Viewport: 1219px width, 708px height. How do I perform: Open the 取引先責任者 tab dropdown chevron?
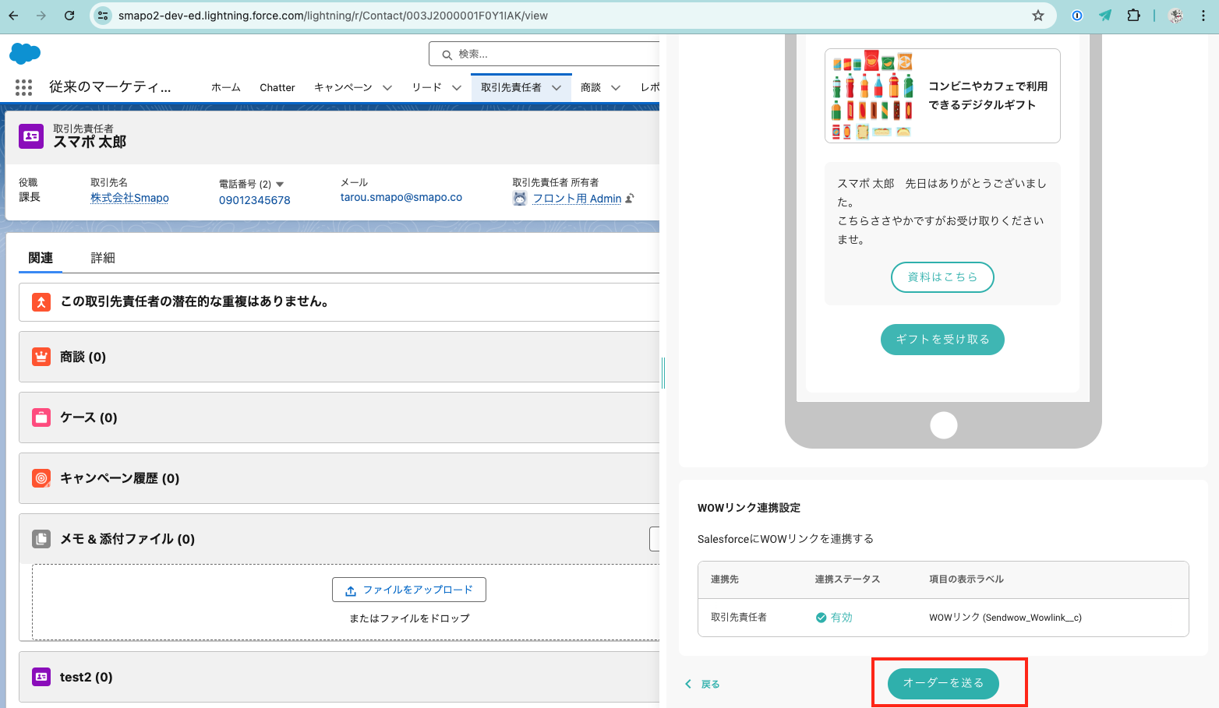click(556, 88)
